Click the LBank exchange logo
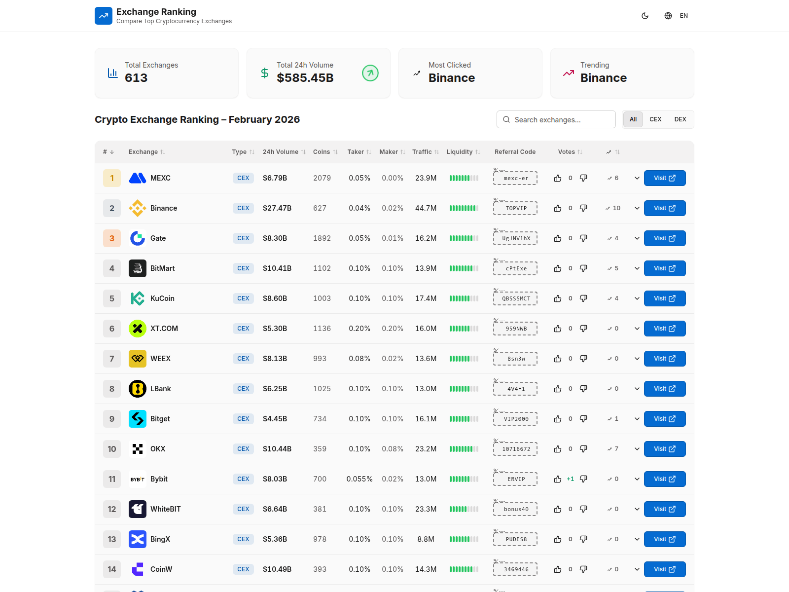Viewport: 789px width, 592px height. pyautogui.click(x=138, y=389)
